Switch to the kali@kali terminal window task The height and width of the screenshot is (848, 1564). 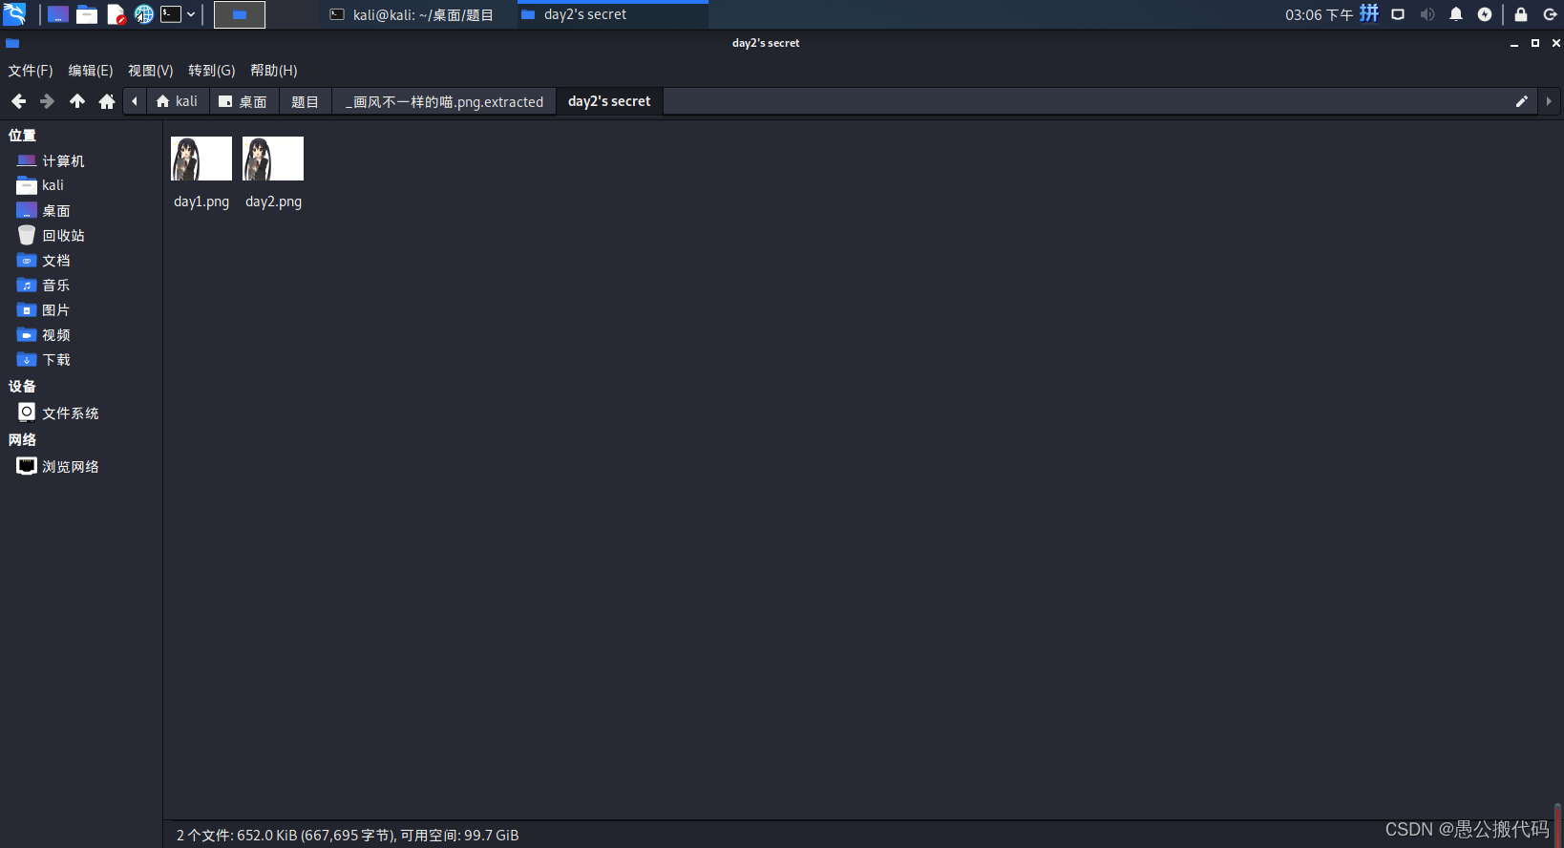412,14
